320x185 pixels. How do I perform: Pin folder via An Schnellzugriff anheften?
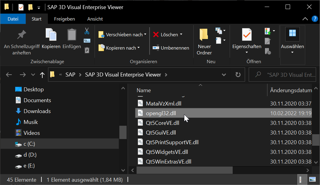(x=22, y=42)
